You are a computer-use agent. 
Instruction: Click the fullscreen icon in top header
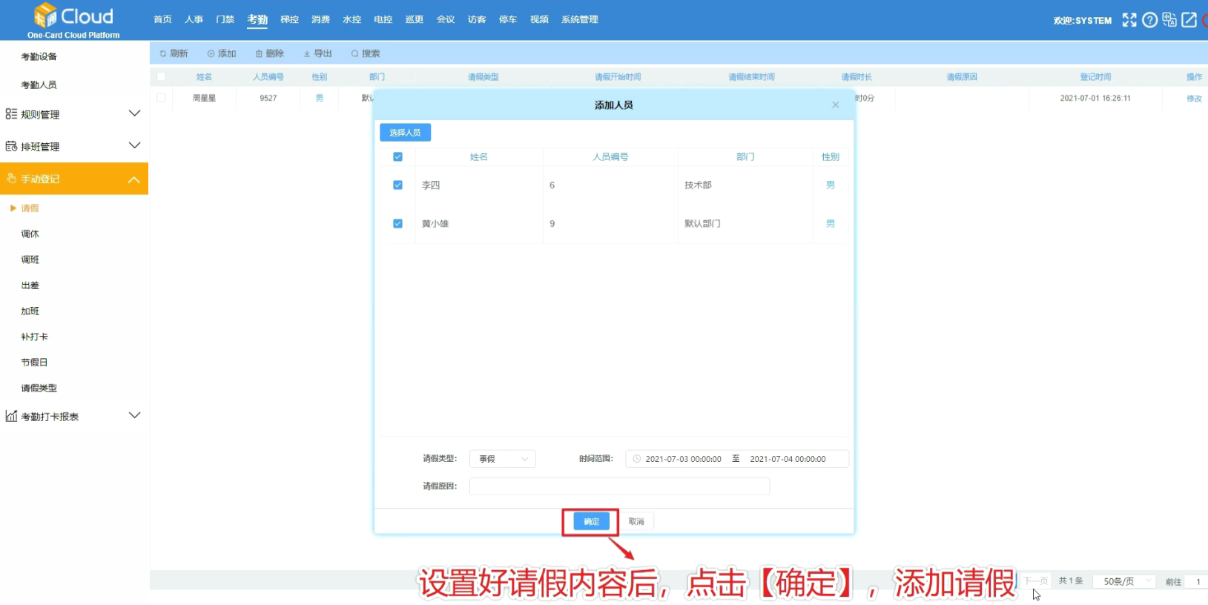1129,20
